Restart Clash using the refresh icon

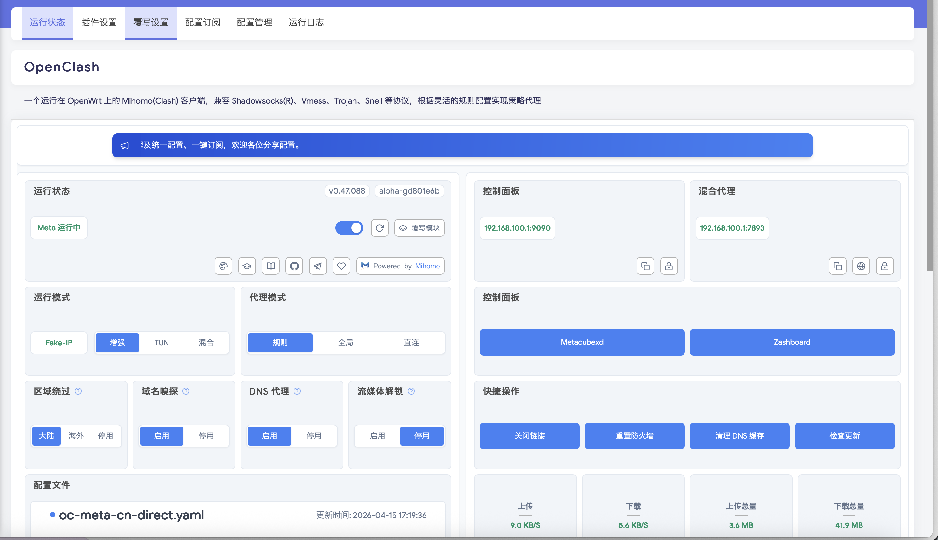click(380, 228)
